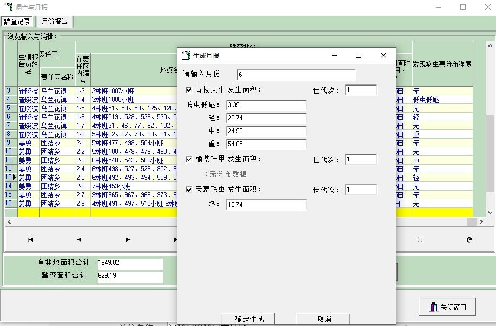Minimize the 生成月报 dialog
This screenshot has height=326, width=496.
[334, 55]
